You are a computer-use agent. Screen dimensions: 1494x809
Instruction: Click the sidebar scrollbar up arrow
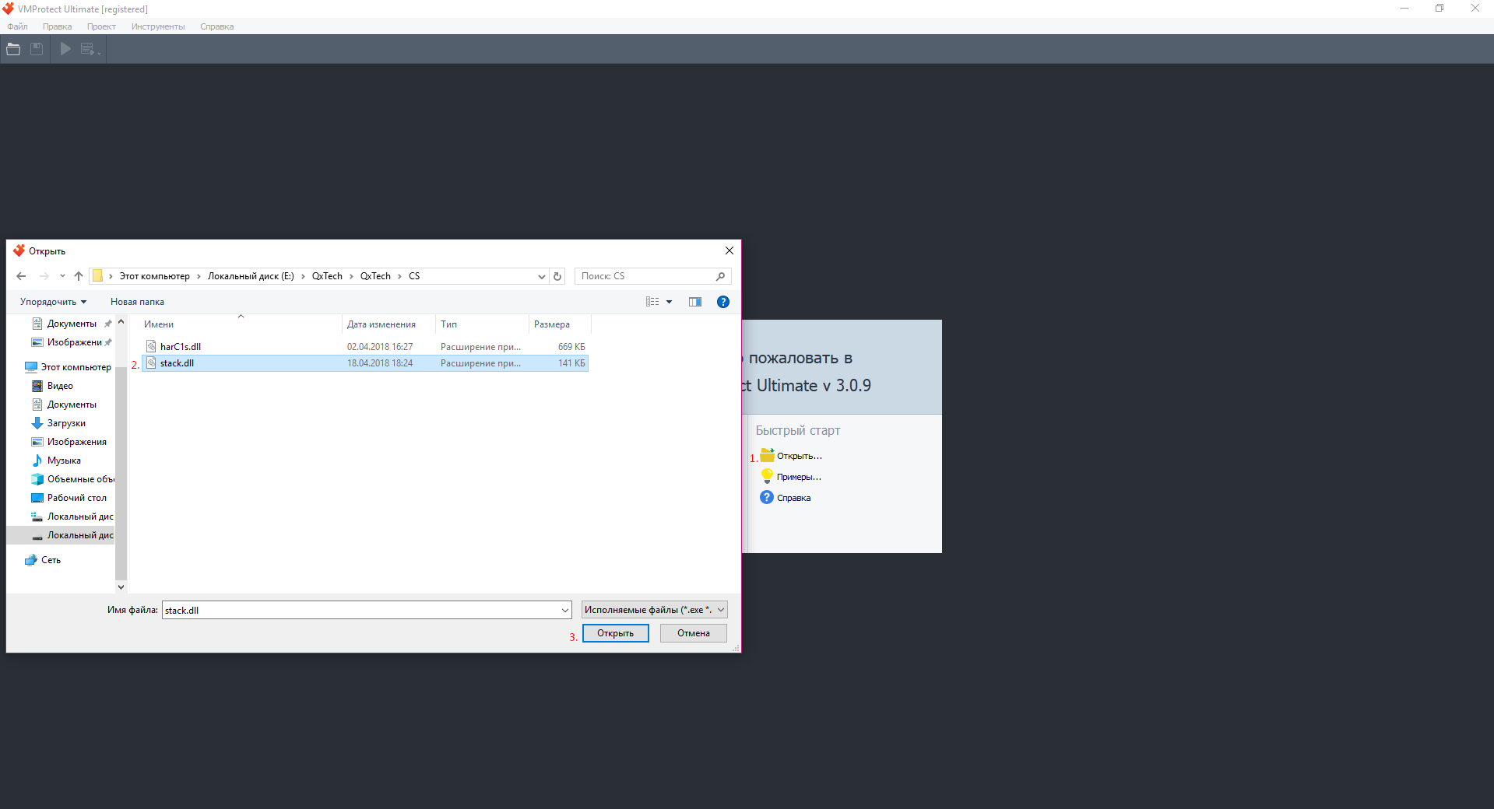[x=121, y=321]
